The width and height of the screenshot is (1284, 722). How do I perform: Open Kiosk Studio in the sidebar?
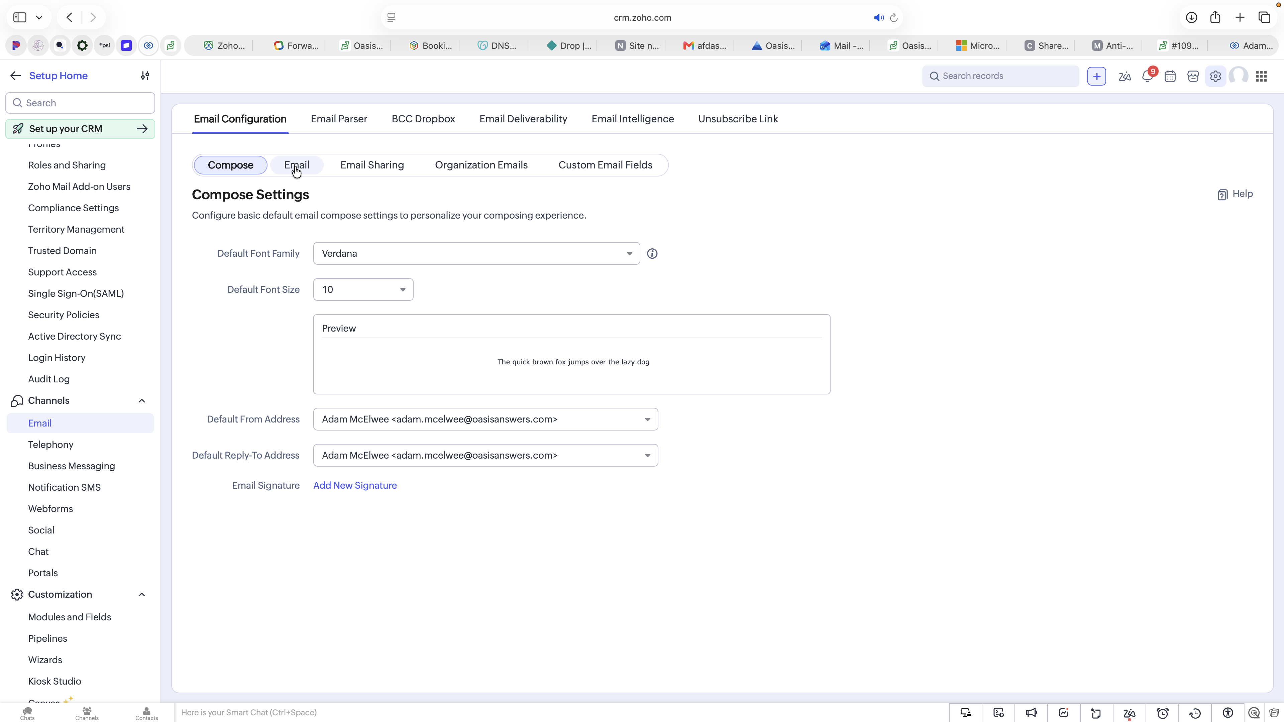tap(54, 681)
